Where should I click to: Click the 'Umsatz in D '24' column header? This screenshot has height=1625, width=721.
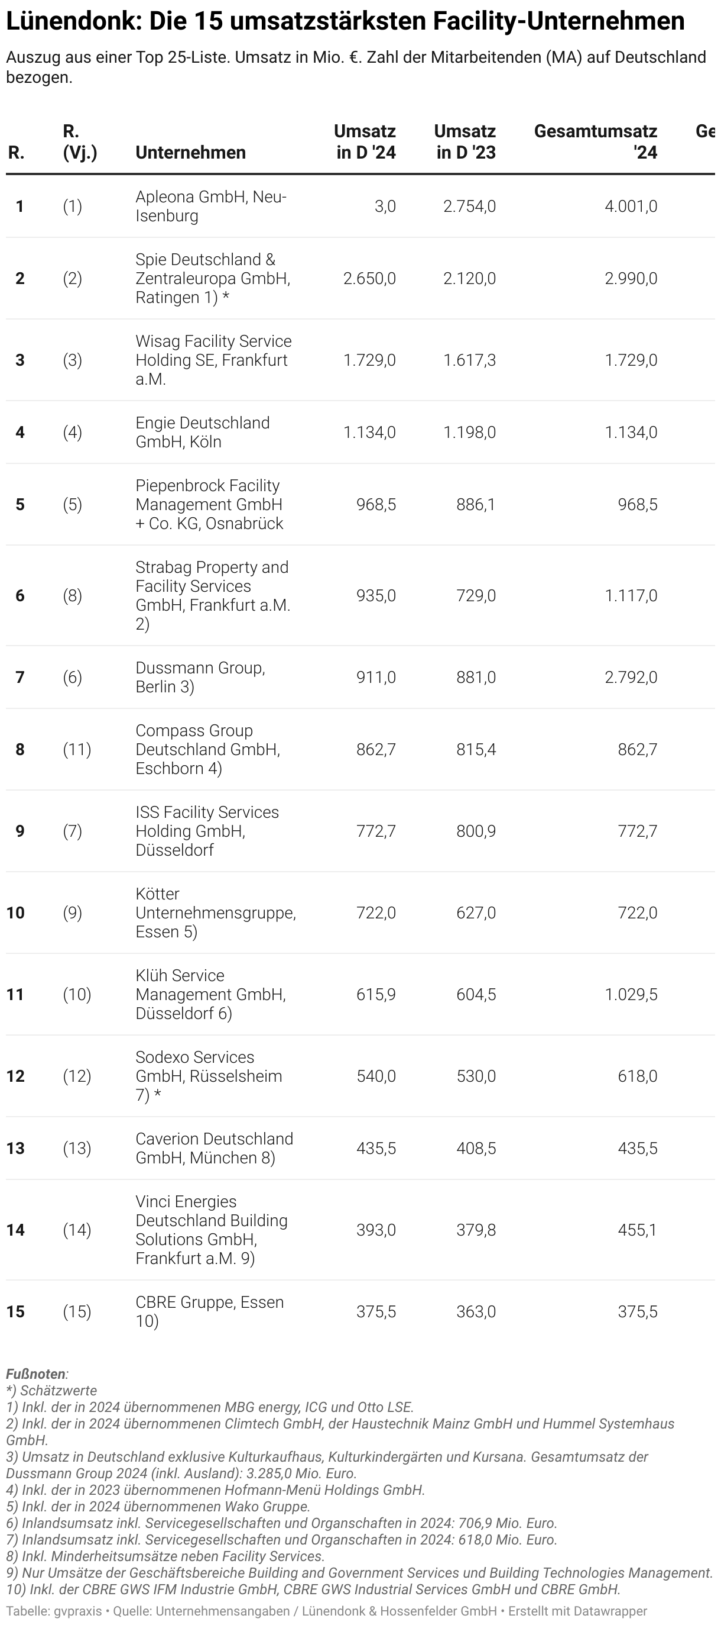[x=365, y=142]
